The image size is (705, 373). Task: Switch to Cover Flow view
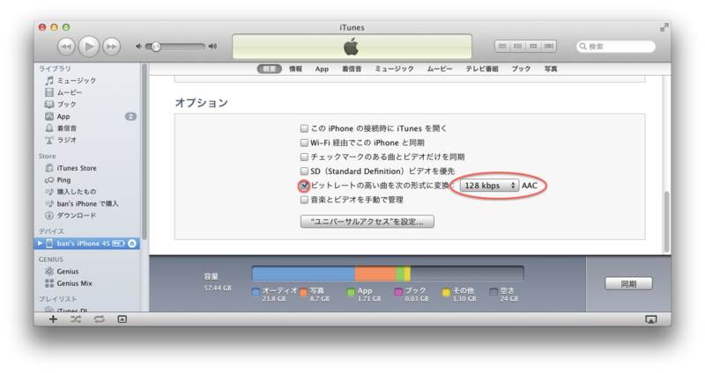[x=548, y=47]
